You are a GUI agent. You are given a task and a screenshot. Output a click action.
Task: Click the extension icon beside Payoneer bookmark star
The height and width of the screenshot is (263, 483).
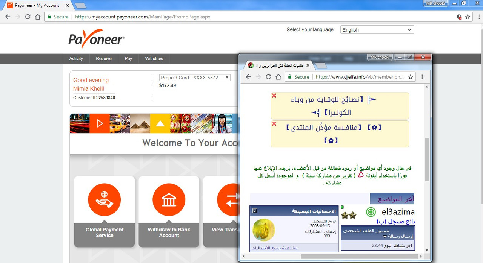click(x=459, y=17)
